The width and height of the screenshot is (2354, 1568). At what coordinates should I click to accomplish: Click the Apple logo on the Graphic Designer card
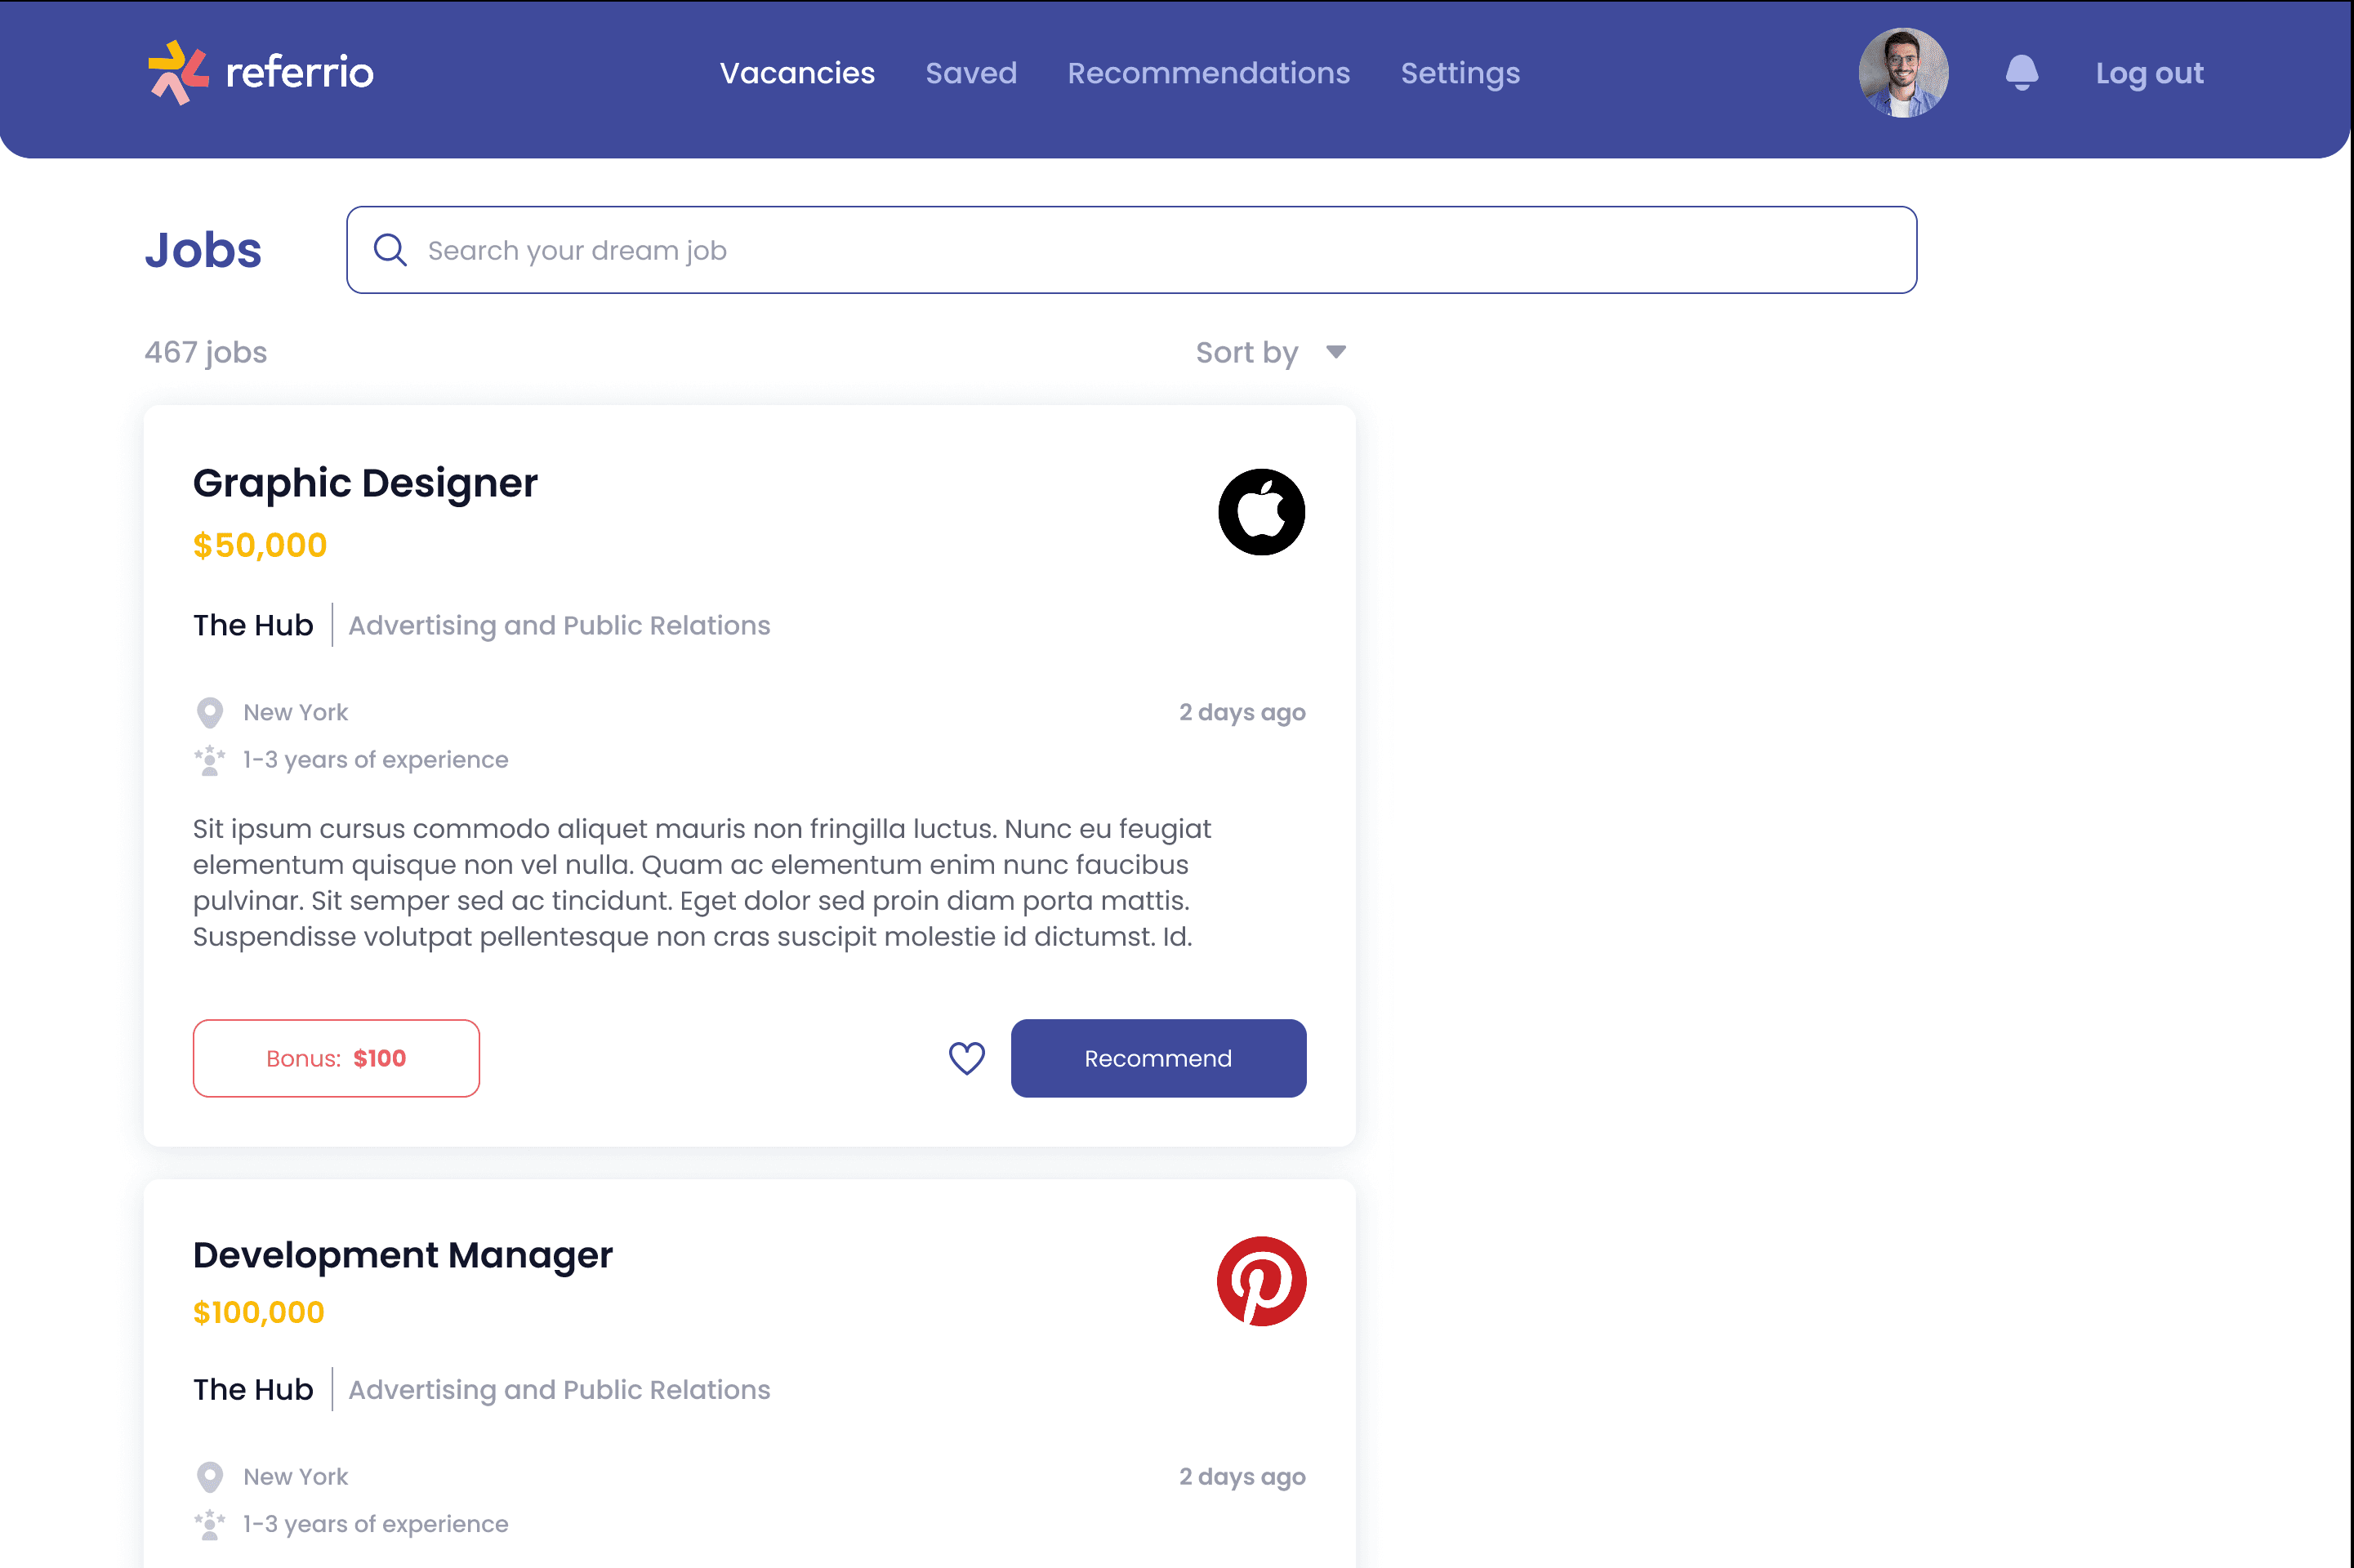pyautogui.click(x=1262, y=512)
